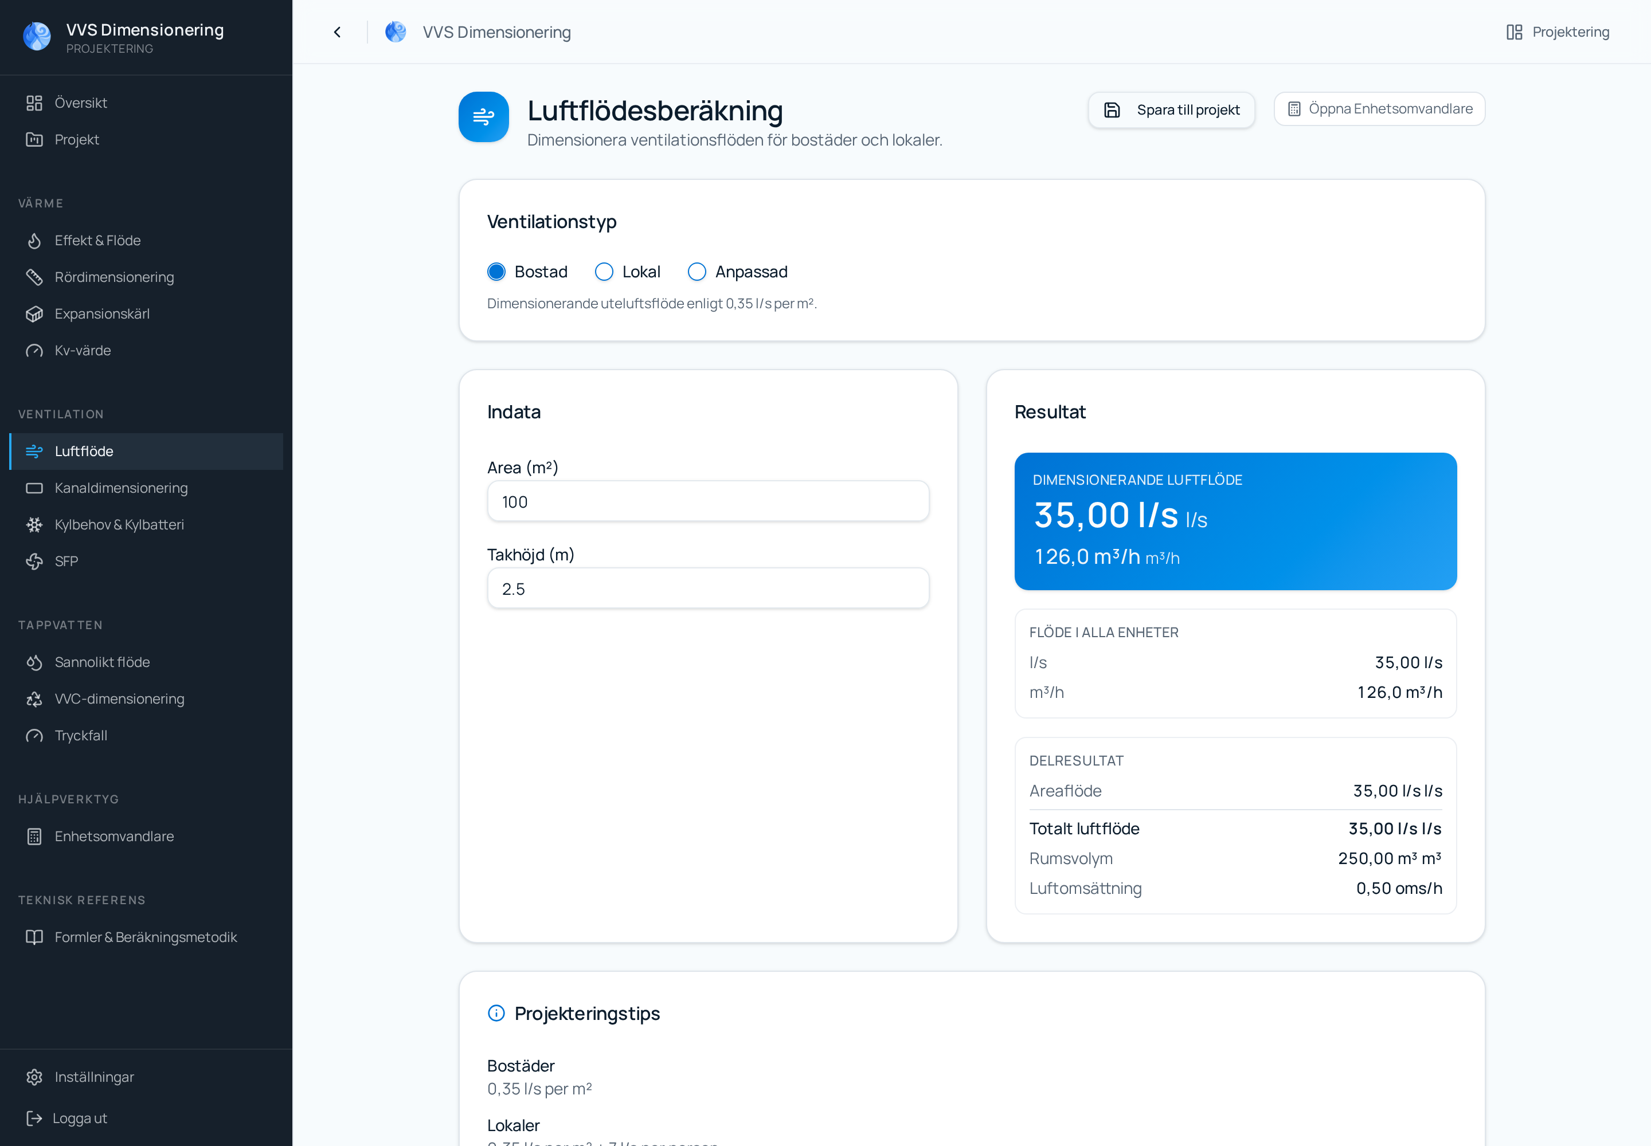Viewport: 1651px width, 1146px height.
Task: Open the Projekt page
Action: tap(146, 139)
